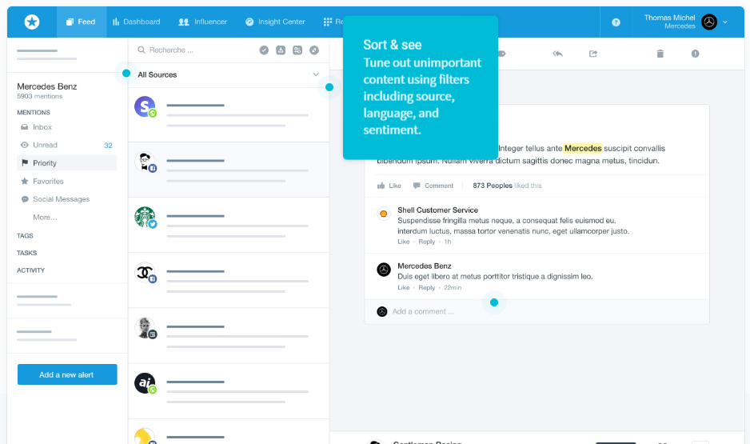Click the Comment button under the post

[x=433, y=186]
